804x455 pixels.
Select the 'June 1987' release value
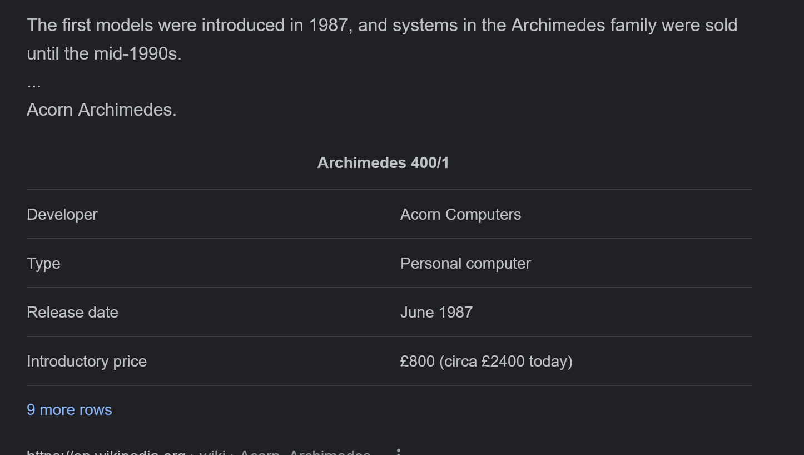pos(436,313)
